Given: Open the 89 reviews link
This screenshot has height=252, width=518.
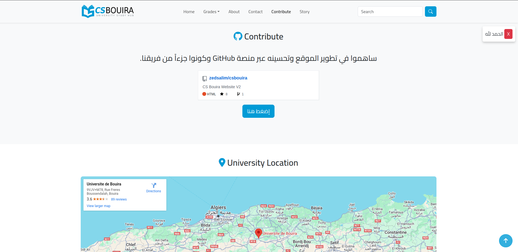Looking at the screenshot, I should click(119, 199).
